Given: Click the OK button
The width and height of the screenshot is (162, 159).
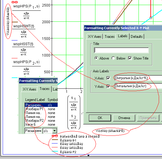Looking at the screenshot, I should pos(100,118).
